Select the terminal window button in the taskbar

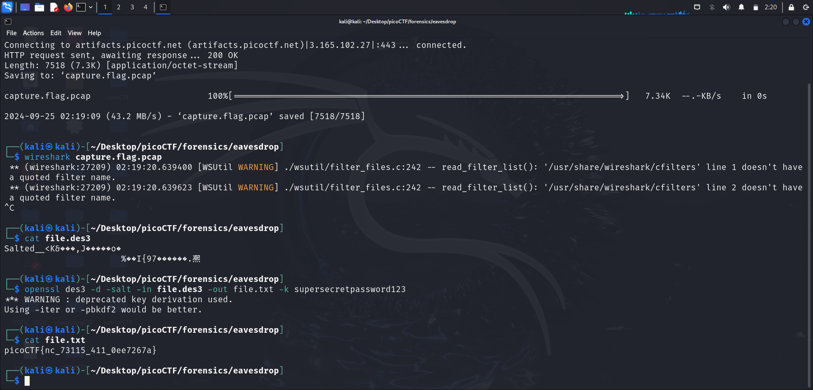coord(163,7)
